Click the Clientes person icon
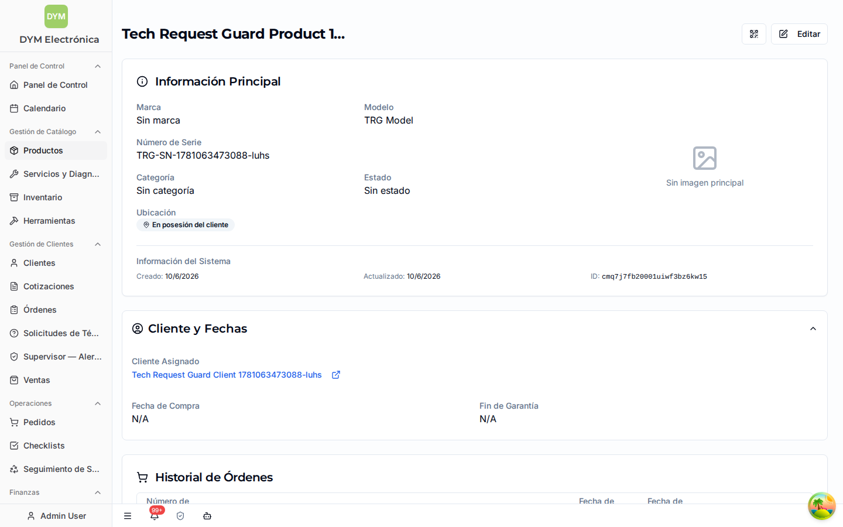 14,263
